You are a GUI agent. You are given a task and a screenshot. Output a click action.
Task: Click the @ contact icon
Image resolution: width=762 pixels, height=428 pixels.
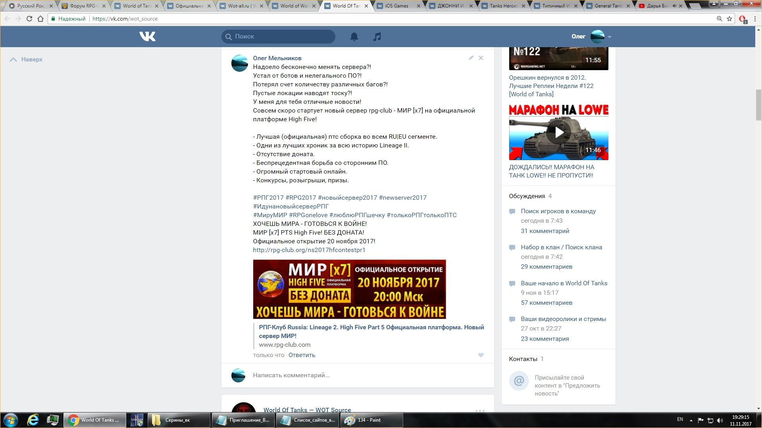point(519,381)
